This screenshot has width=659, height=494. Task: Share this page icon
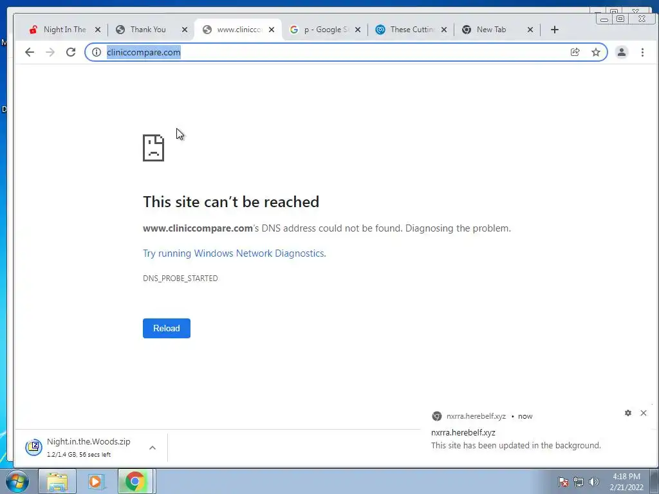tap(575, 52)
